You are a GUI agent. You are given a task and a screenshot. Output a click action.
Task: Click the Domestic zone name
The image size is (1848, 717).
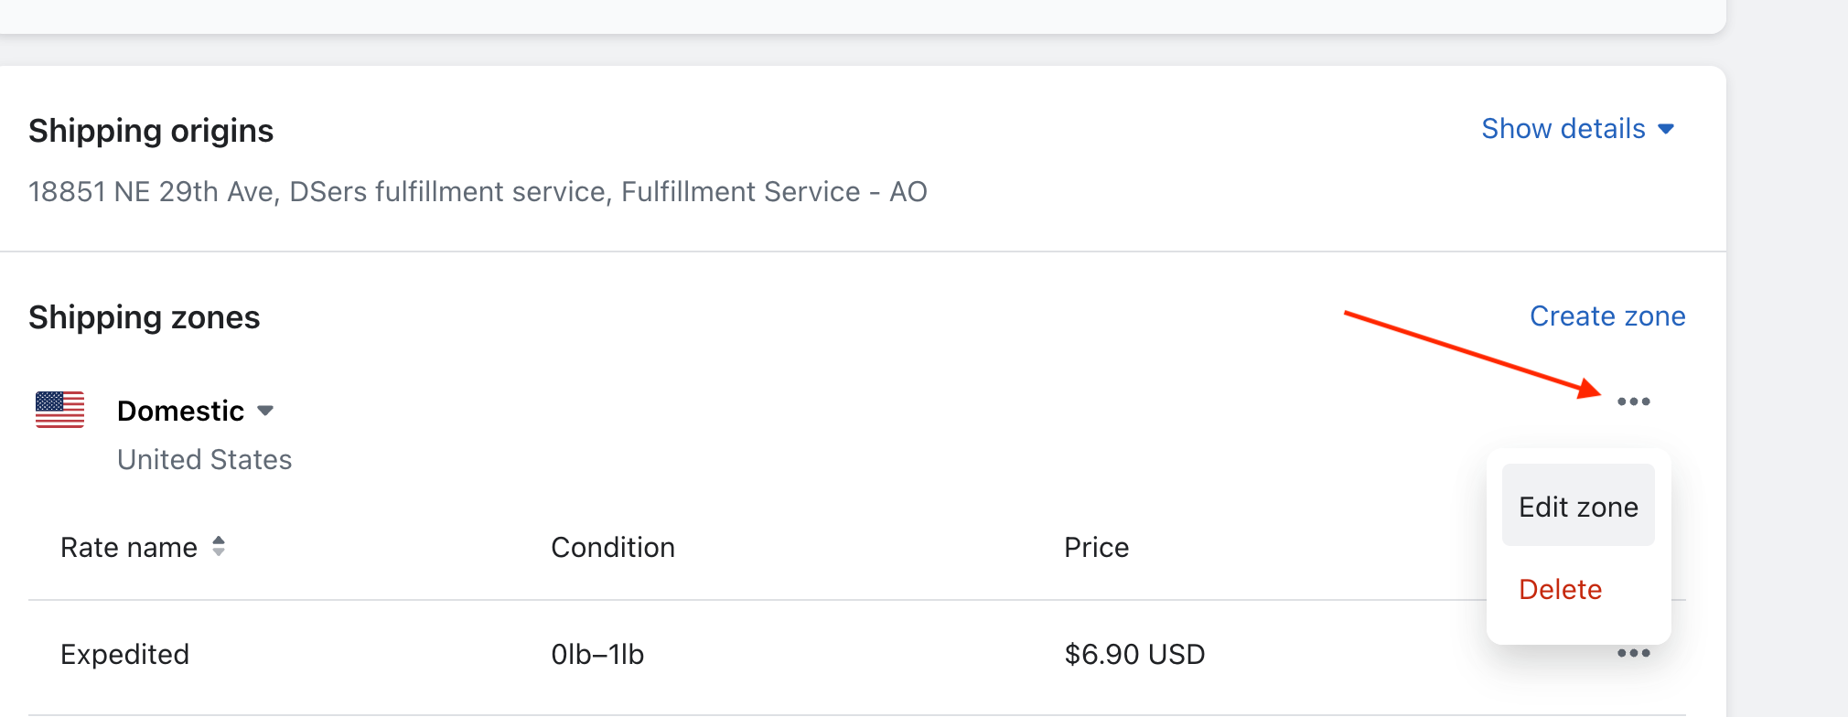(181, 411)
